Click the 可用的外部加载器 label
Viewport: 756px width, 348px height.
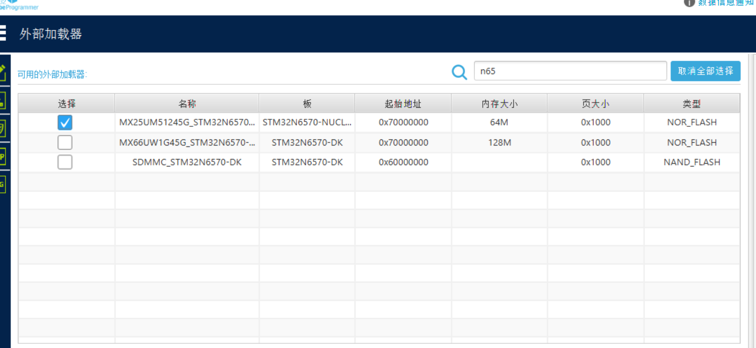(x=52, y=74)
